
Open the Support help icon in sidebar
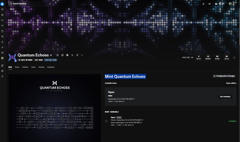click(2, 76)
